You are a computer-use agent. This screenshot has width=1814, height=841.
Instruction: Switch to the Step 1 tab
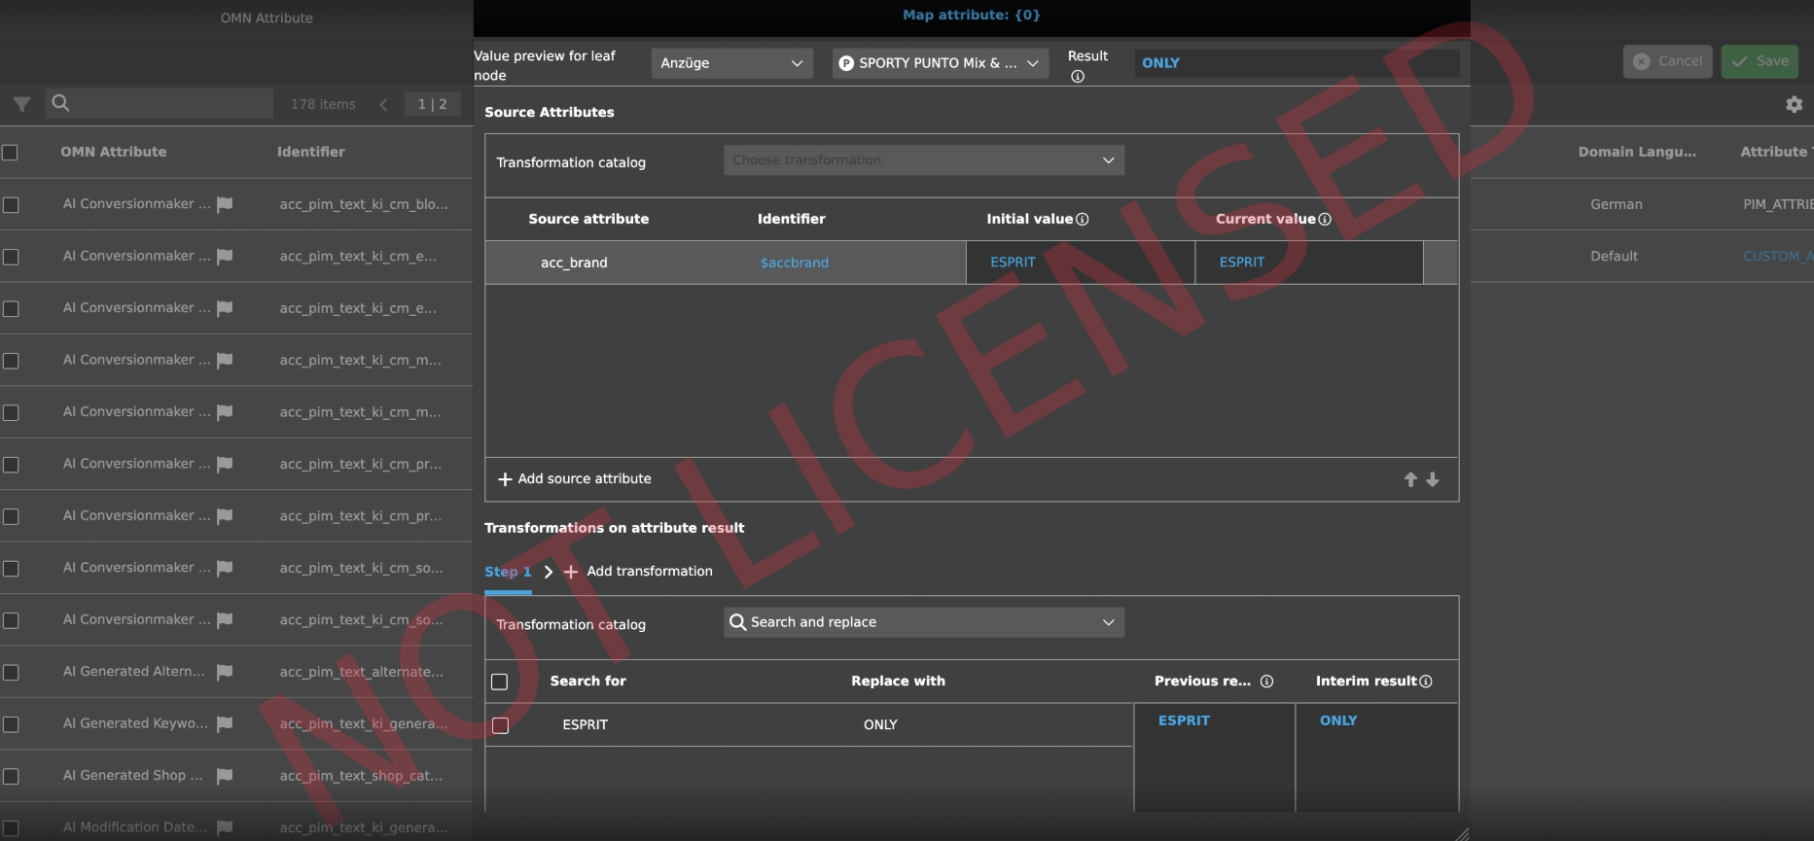tap(508, 572)
